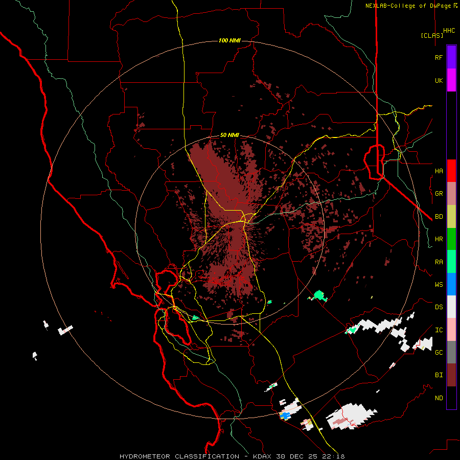
Task: Click the HA legend label
Action: click(x=439, y=171)
